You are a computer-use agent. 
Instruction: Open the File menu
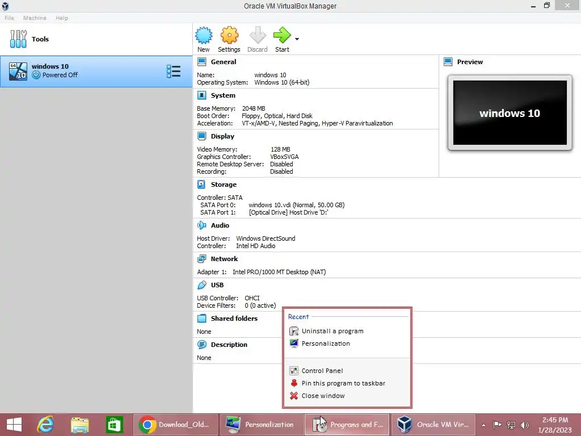click(x=9, y=18)
